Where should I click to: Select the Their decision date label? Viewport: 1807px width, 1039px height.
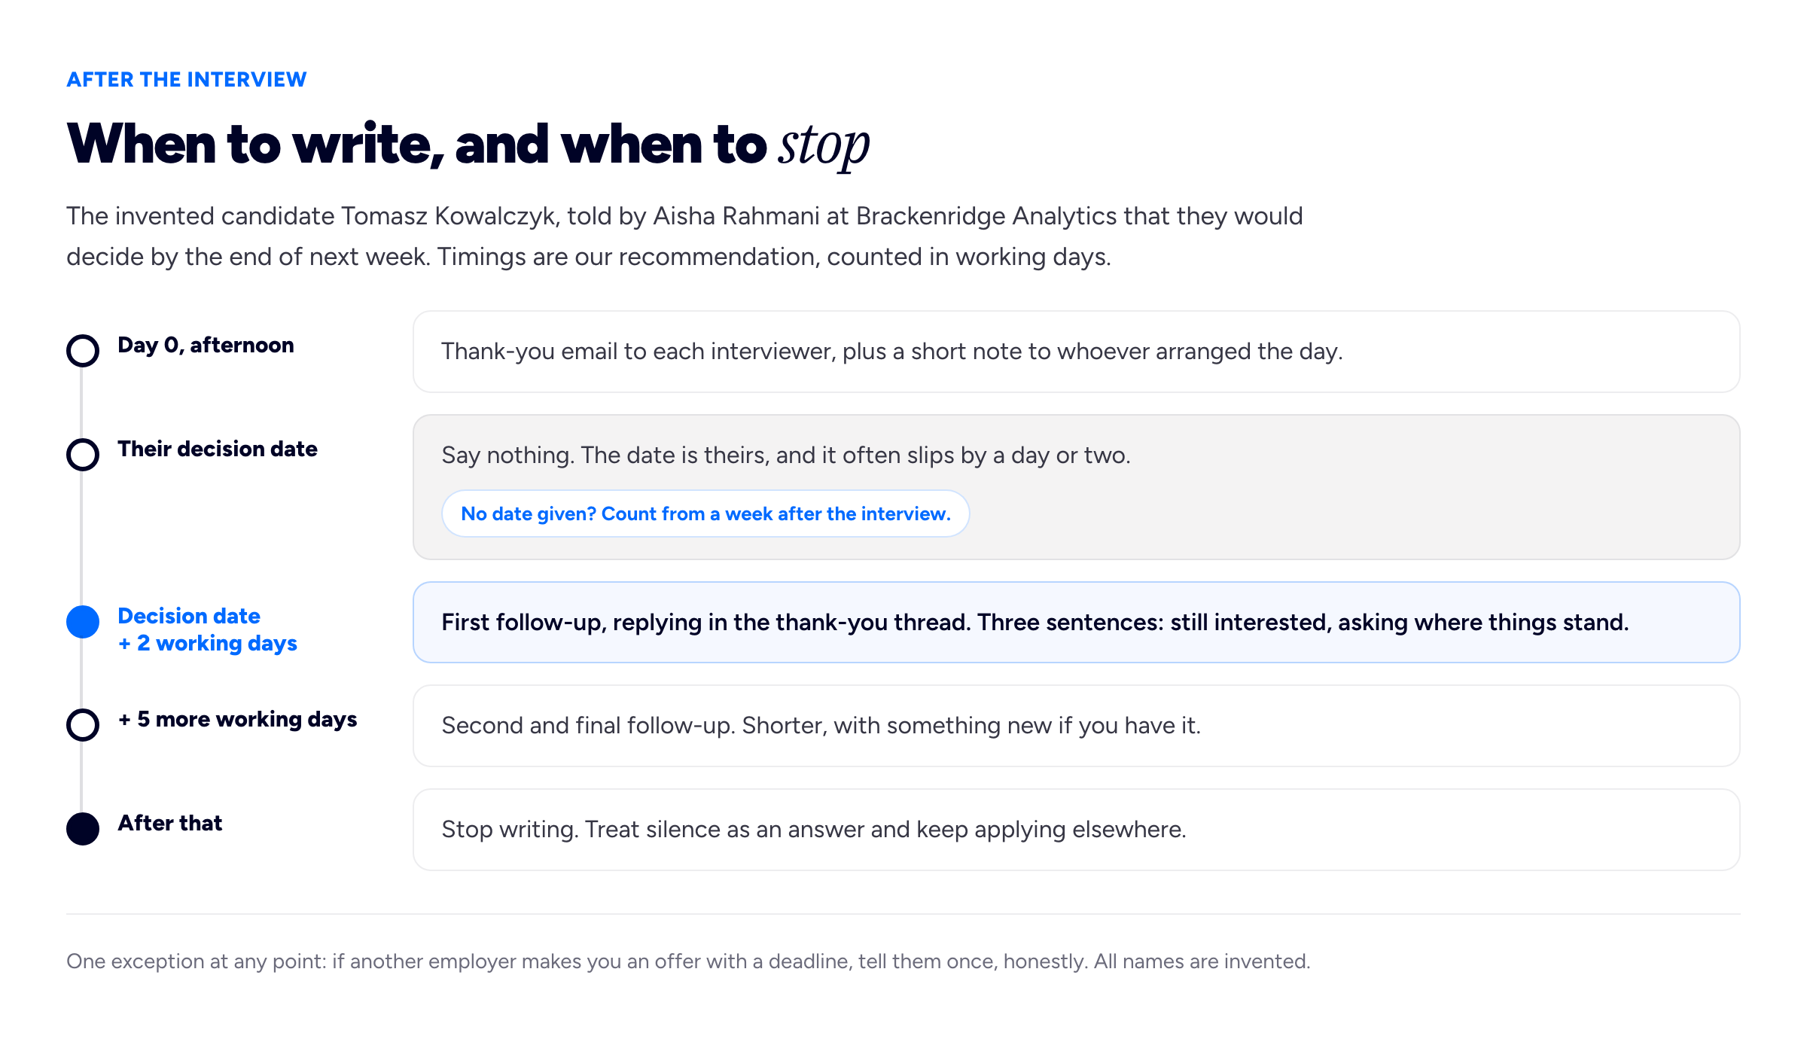click(218, 449)
